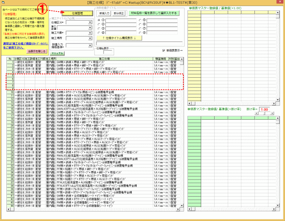Toggle the 単価表表示 checkbox

pos(163,51)
